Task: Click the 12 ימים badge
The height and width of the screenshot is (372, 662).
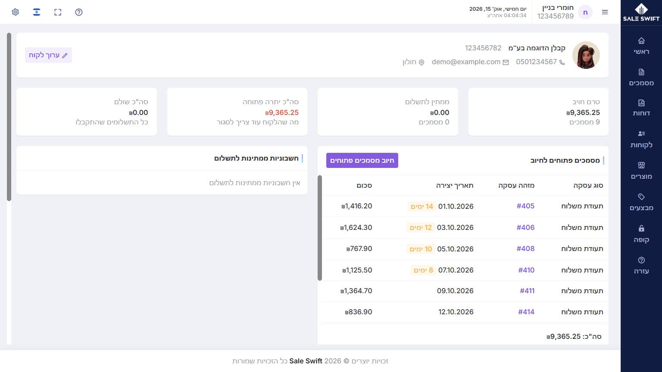Action: (x=421, y=227)
